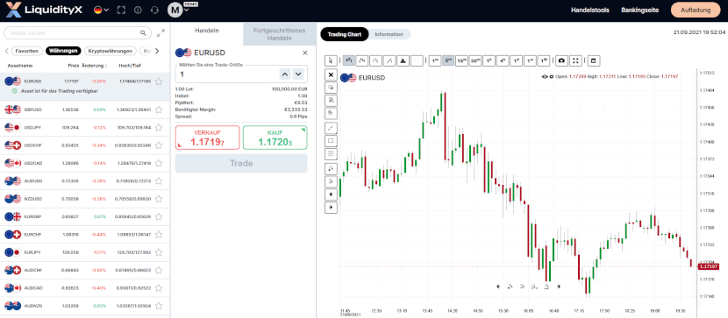The image size is (728, 318).
Task: Toggle favorite star for USDJPY
Action: pyautogui.click(x=159, y=128)
